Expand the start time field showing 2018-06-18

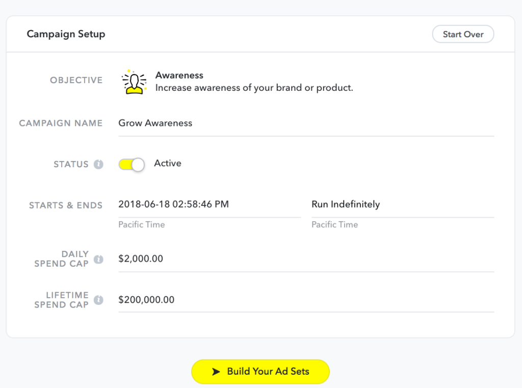pos(173,204)
